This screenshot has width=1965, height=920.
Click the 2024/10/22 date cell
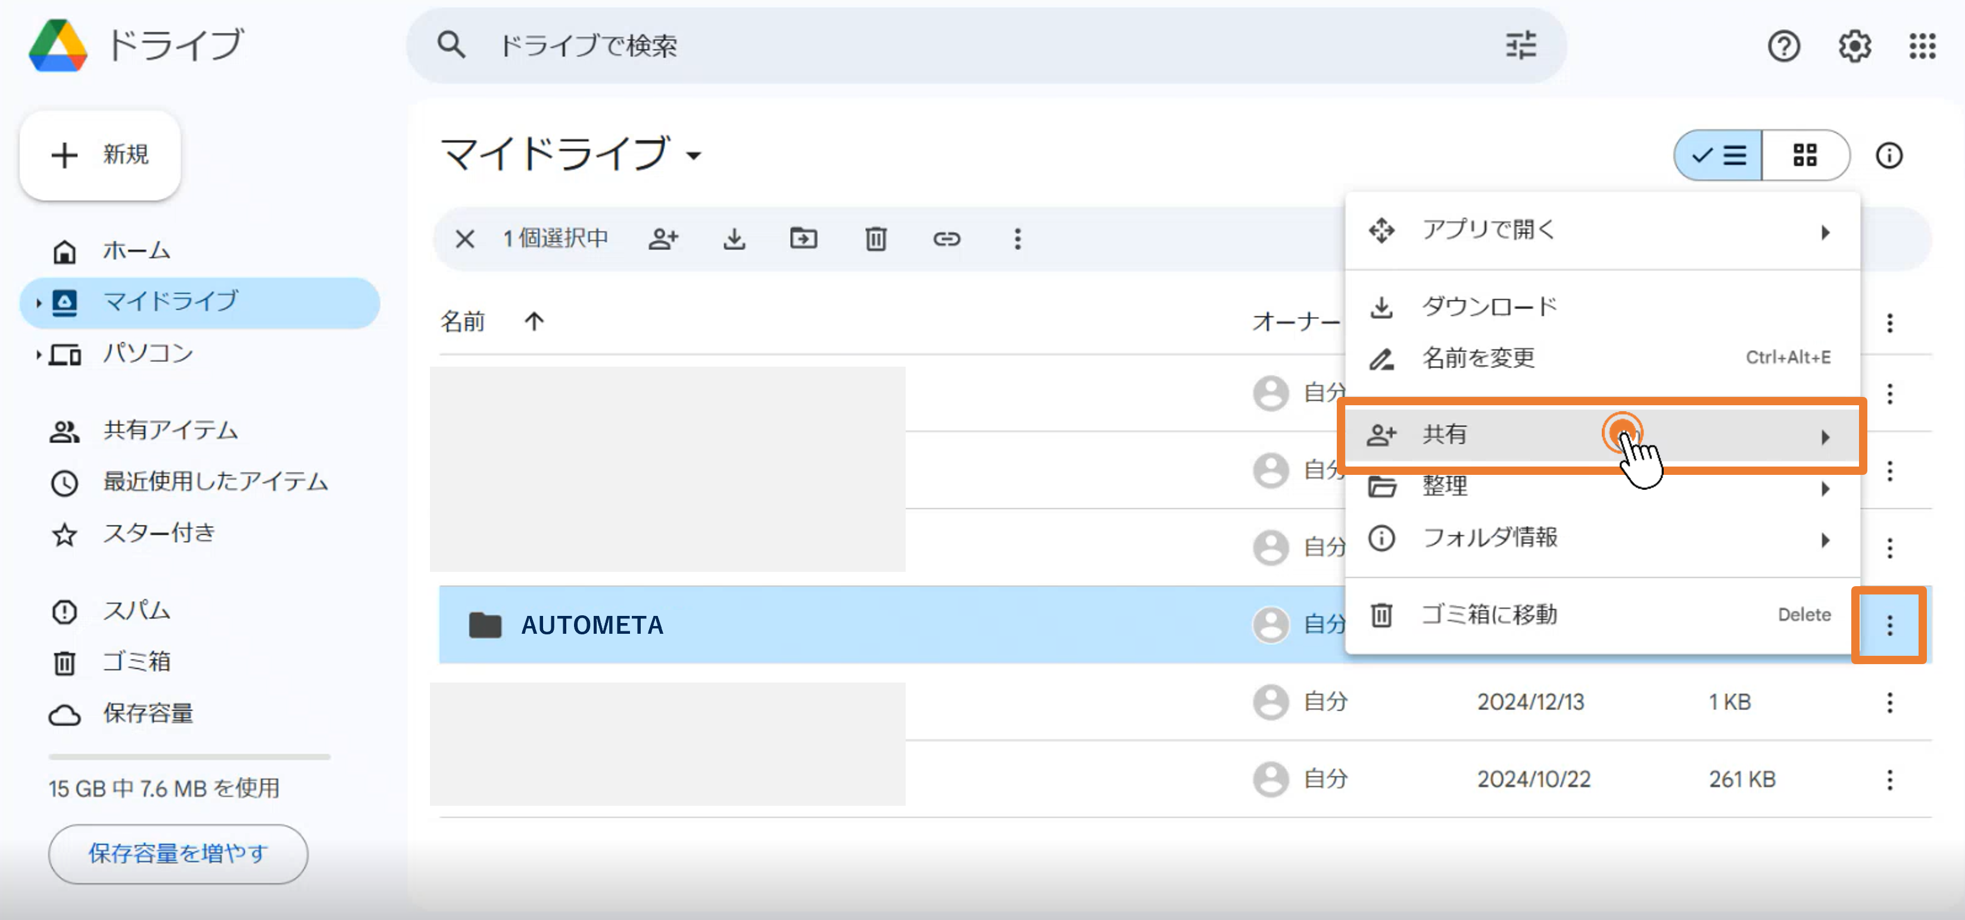[x=1533, y=779]
